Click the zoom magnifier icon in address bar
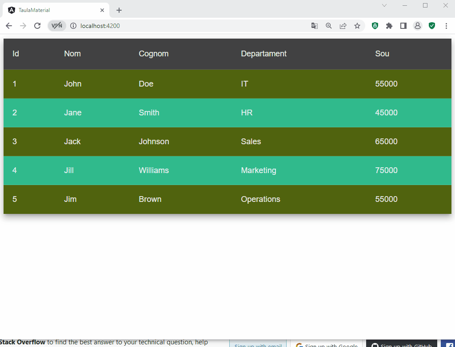The width and height of the screenshot is (455, 347). tap(329, 26)
